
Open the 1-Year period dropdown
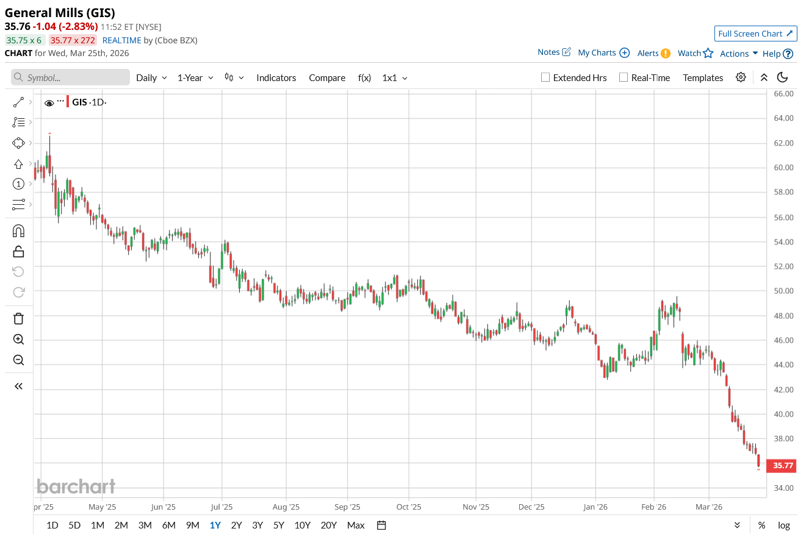coord(195,77)
